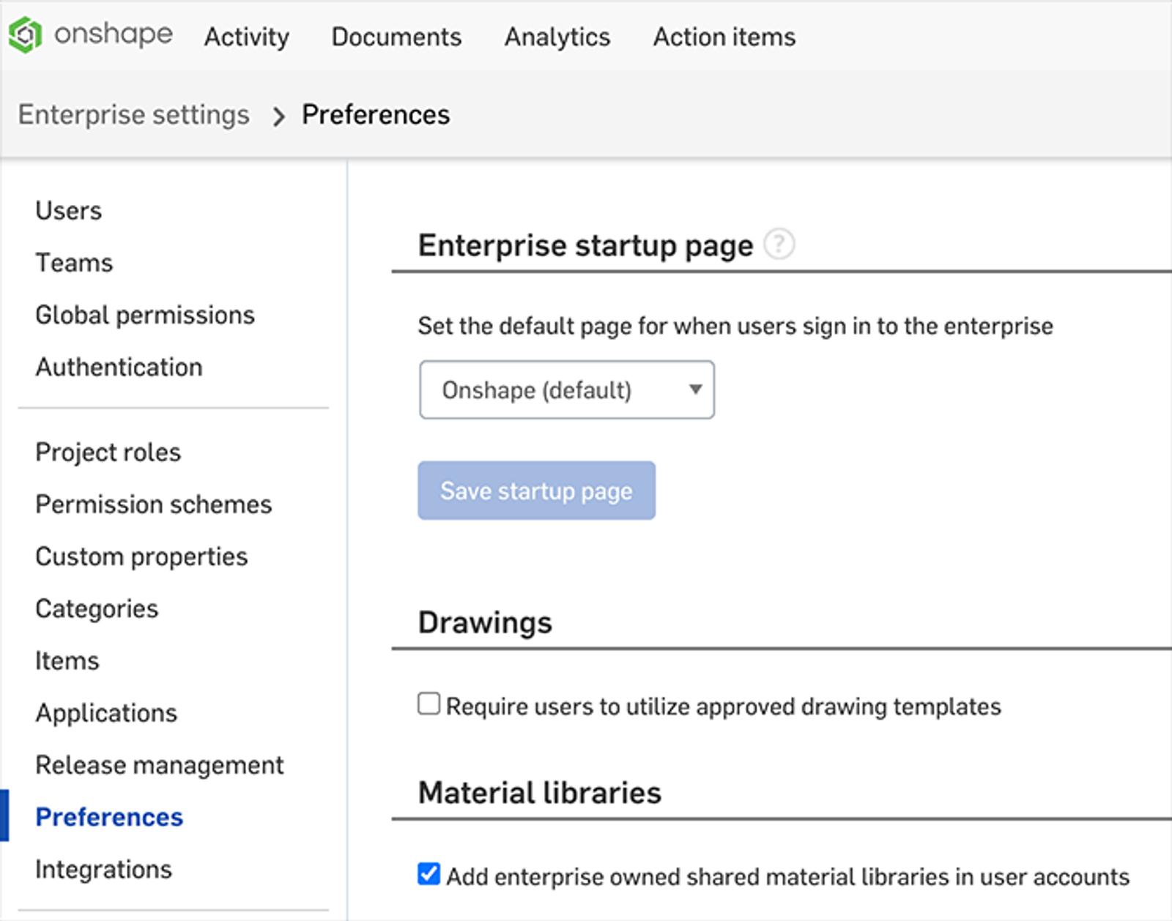Enable required approved drawing templates checkbox
1172x921 pixels.
[429, 704]
